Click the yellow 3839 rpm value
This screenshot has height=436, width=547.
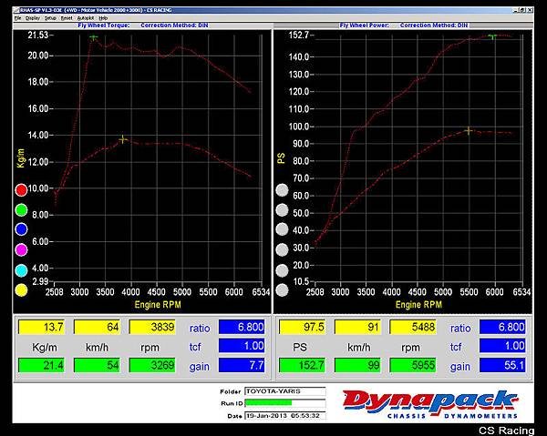click(x=152, y=327)
